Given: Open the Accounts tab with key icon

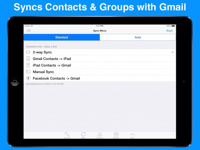Looking at the screenshot, I should tap(67, 135).
